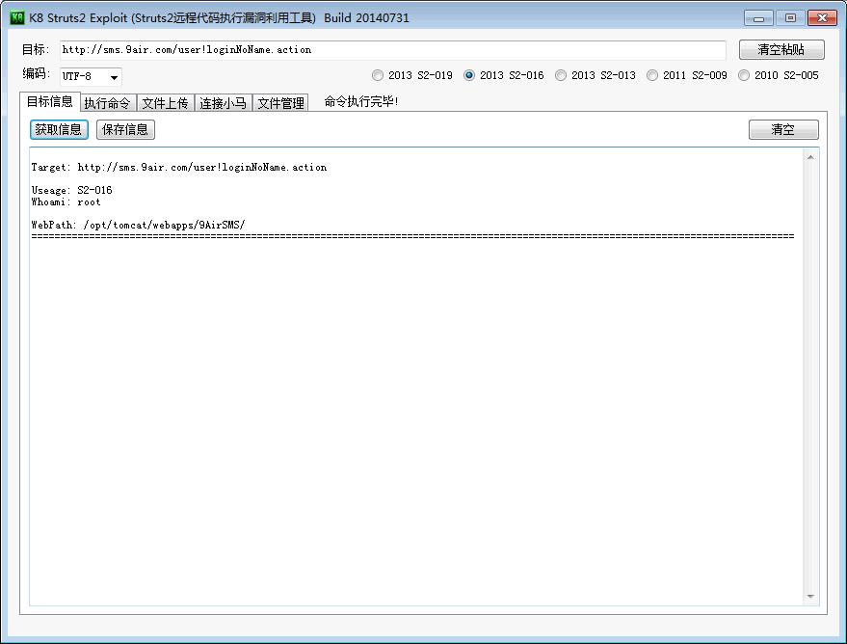The width and height of the screenshot is (847, 644).
Task: Select the 2013 S2-019 exploit option
Action: [412, 75]
